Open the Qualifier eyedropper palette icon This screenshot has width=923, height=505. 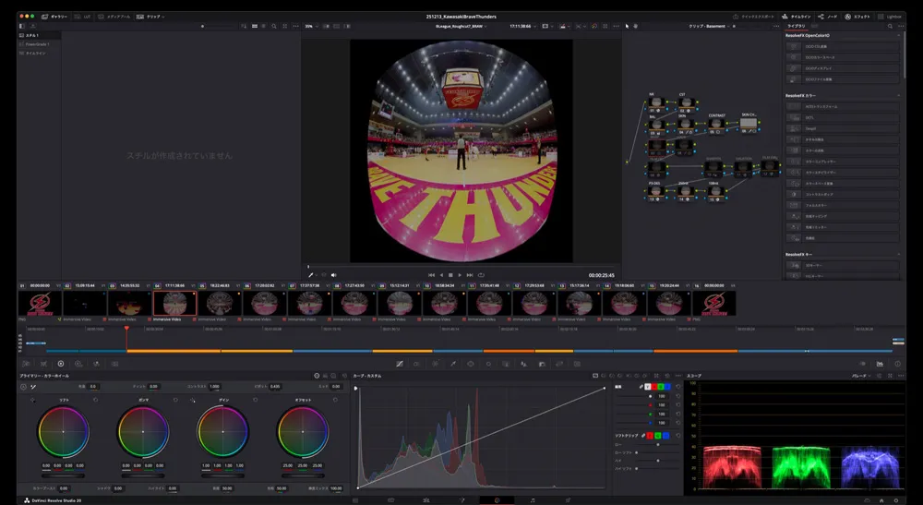point(452,364)
